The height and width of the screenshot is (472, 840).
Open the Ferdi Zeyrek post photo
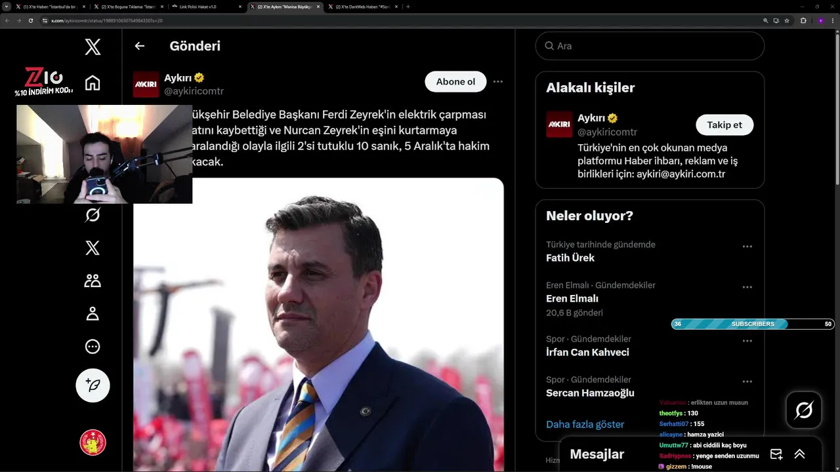click(x=318, y=324)
